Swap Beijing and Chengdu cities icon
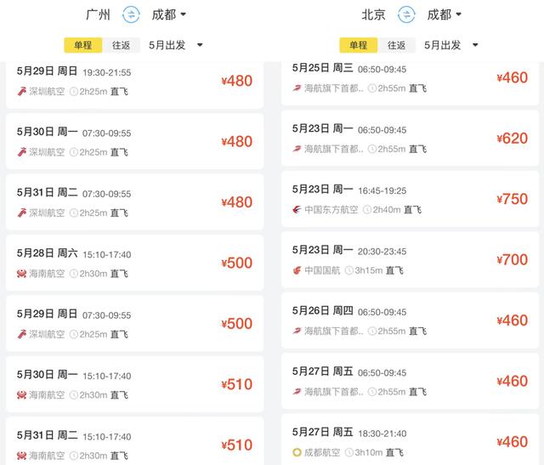Viewport: 544px width, 465px height. click(407, 14)
